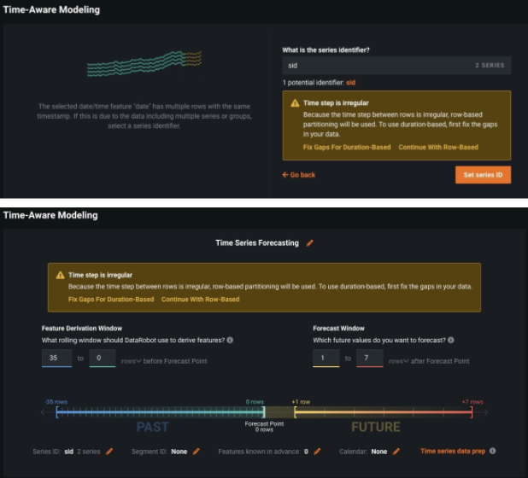528x478 pixels.
Task: Click forecast window end field showing 7
Action: click(369, 358)
